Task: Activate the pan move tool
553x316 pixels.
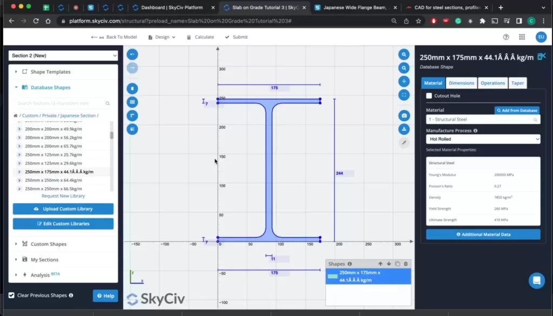Action: 404,81
